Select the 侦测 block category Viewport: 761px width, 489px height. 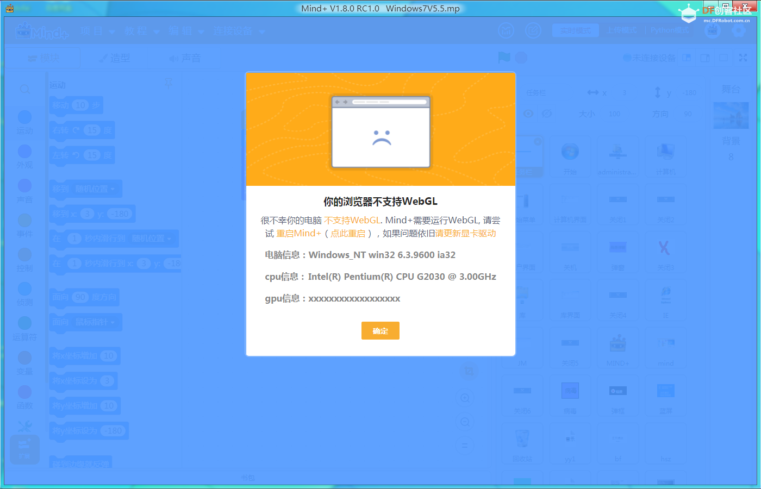24,294
